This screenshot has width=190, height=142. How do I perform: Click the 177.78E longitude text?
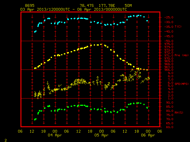point(107,6)
